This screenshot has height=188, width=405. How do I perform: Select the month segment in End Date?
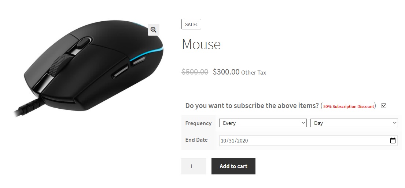click(x=224, y=141)
